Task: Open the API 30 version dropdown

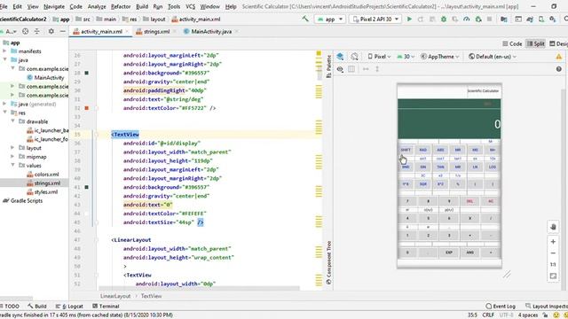Action: [406, 57]
